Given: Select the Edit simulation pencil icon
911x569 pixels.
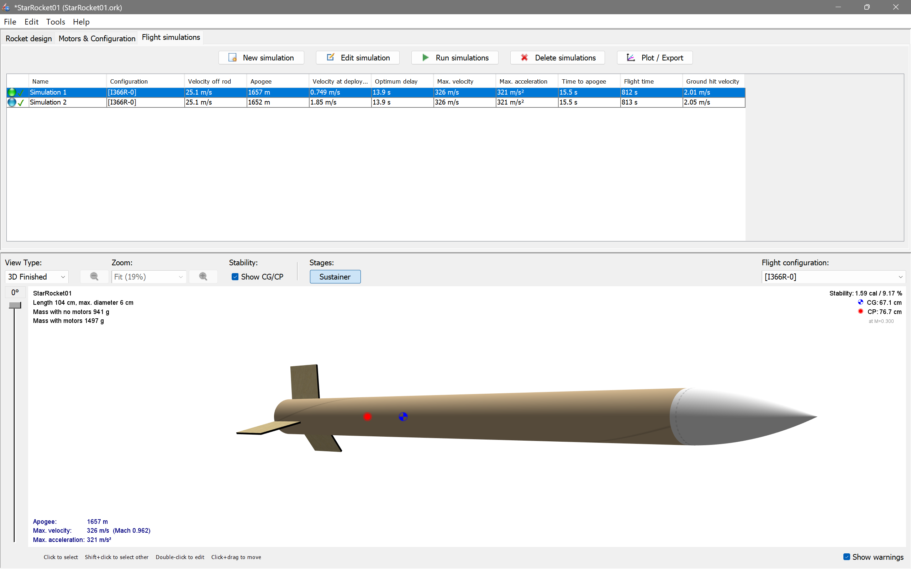Looking at the screenshot, I should pos(330,57).
